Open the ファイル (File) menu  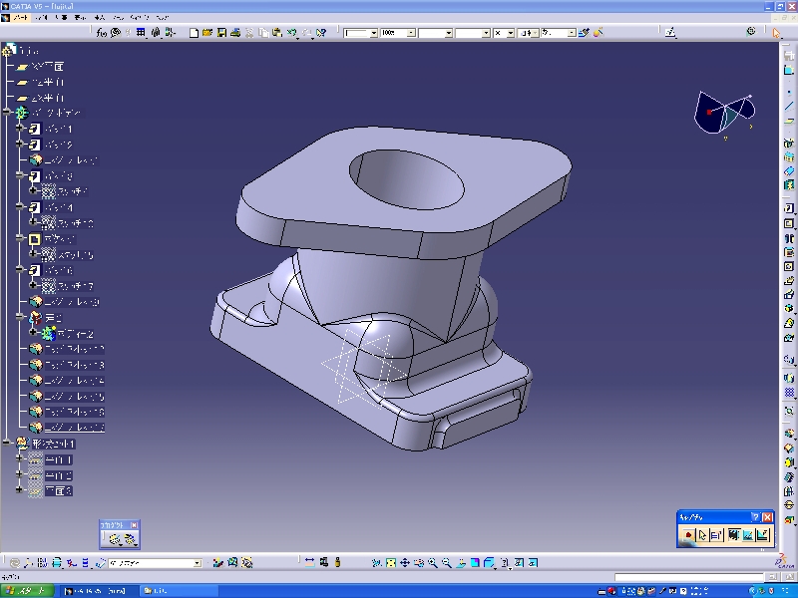(x=41, y=18)
